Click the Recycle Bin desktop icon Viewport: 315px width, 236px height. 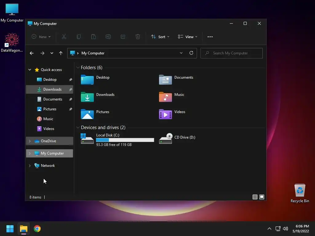tap(300, 193)
